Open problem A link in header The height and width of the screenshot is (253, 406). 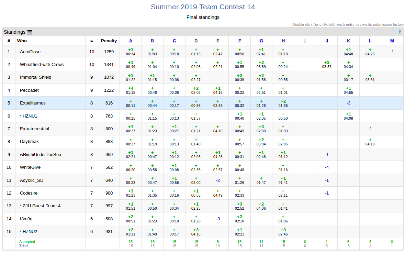click(x=131, y=41)
